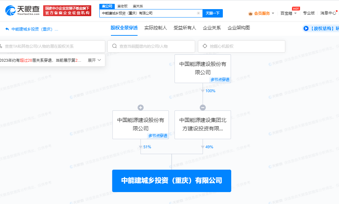Click the 49% shareholding label
Image resolution: width=339 pixels, height=204 pixels.
point(209,147)
